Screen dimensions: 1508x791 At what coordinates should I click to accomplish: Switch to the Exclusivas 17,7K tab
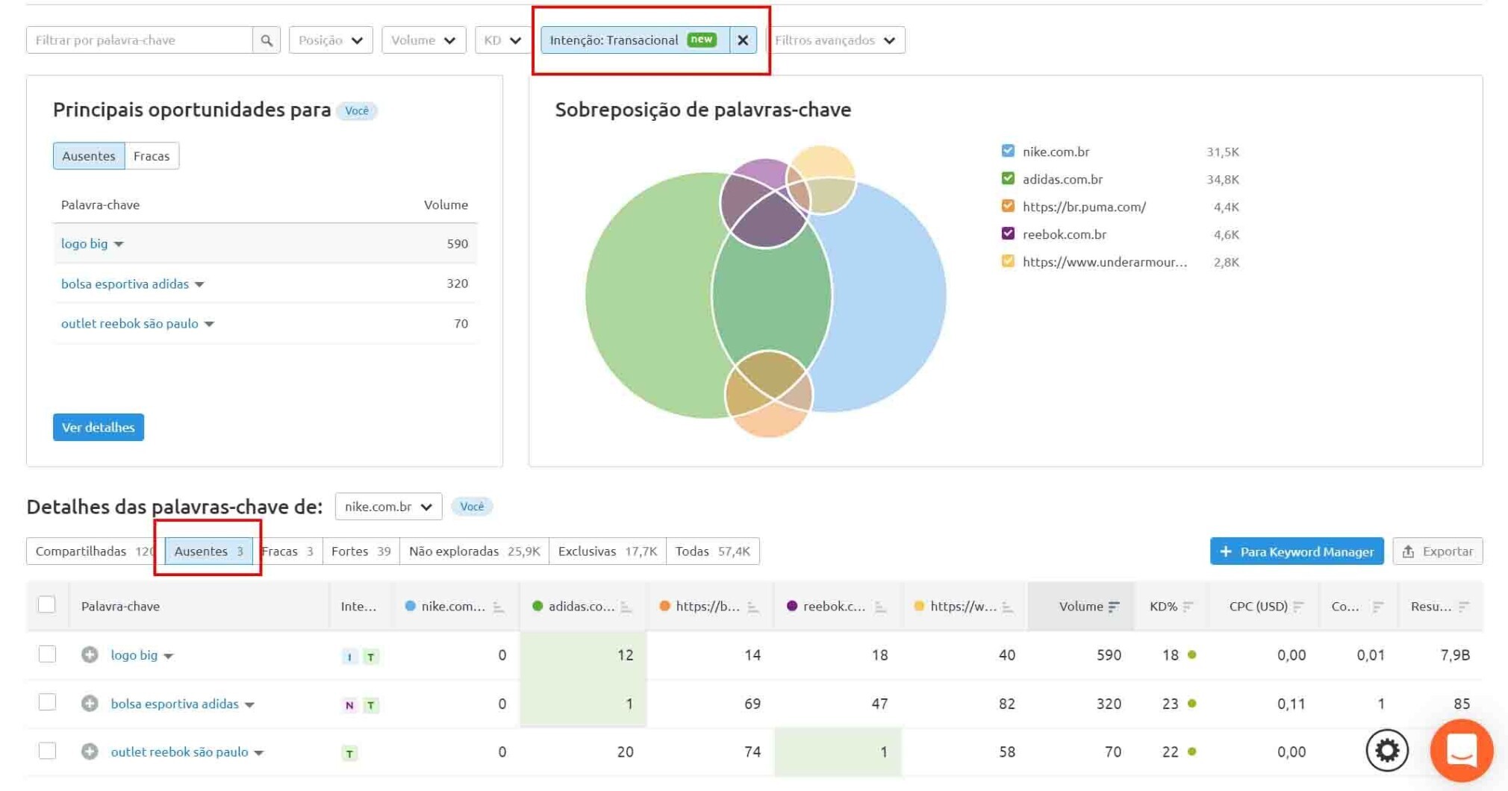(608, 551)
